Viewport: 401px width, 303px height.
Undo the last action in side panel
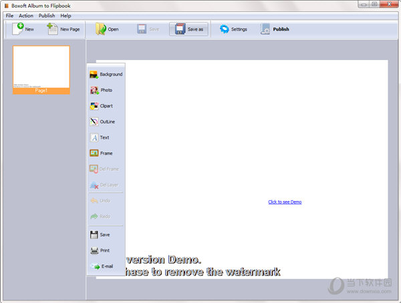(100, 201)
